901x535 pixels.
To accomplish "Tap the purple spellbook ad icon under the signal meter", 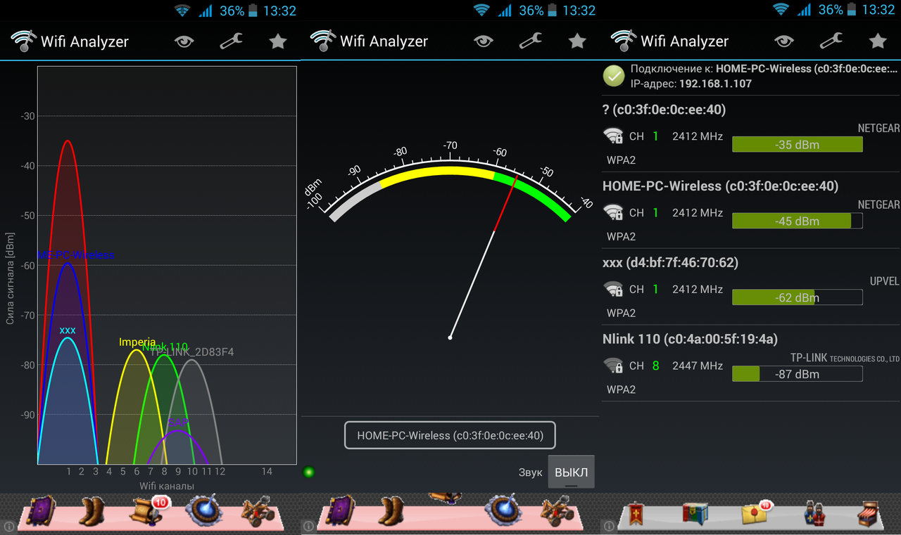I will point(341,511).
